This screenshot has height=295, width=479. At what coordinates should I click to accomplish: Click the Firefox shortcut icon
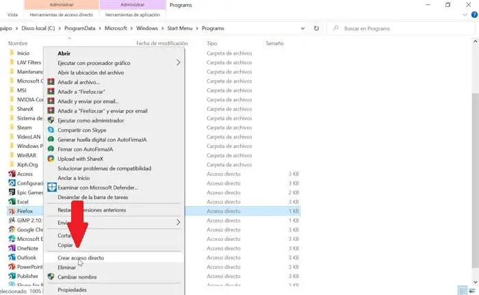[12, 211]
